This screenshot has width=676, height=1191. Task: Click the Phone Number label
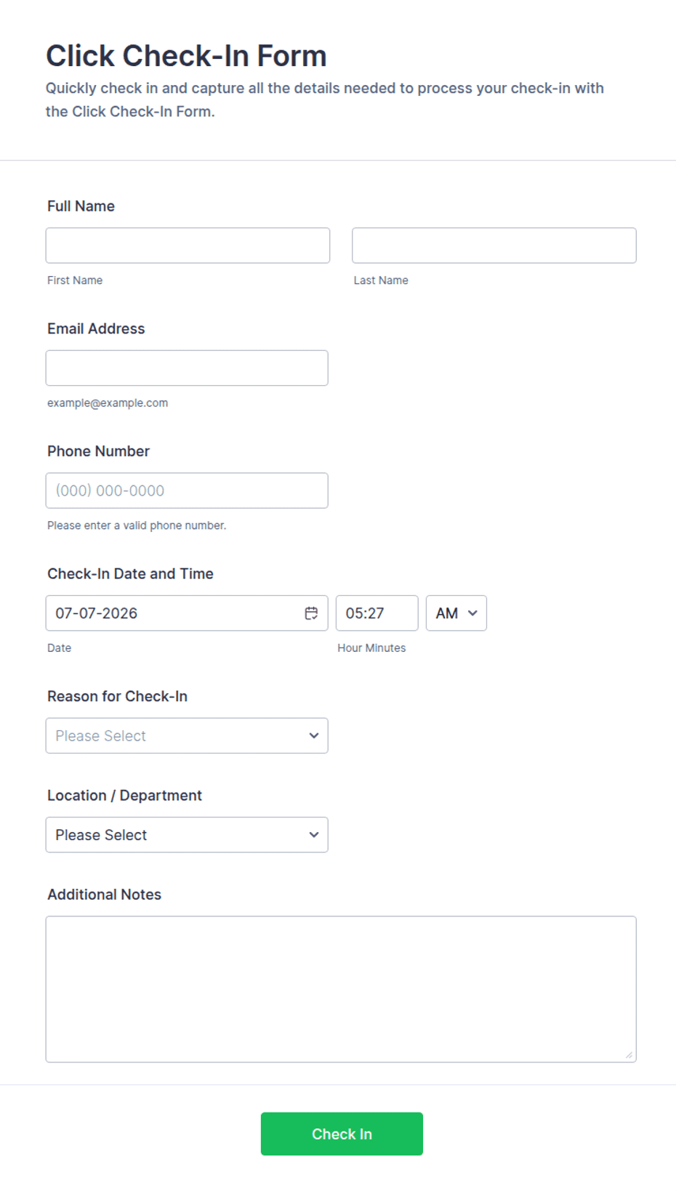pyautogui.click(x=98, y=451)
